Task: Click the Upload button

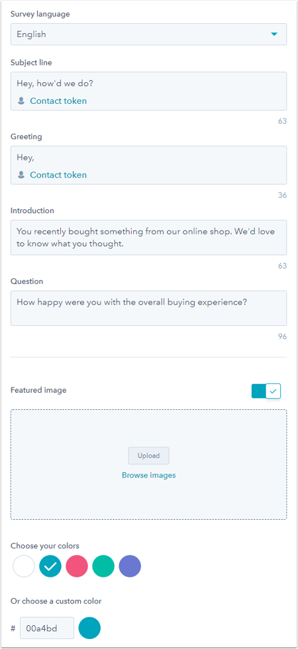Action: (148, 456)
